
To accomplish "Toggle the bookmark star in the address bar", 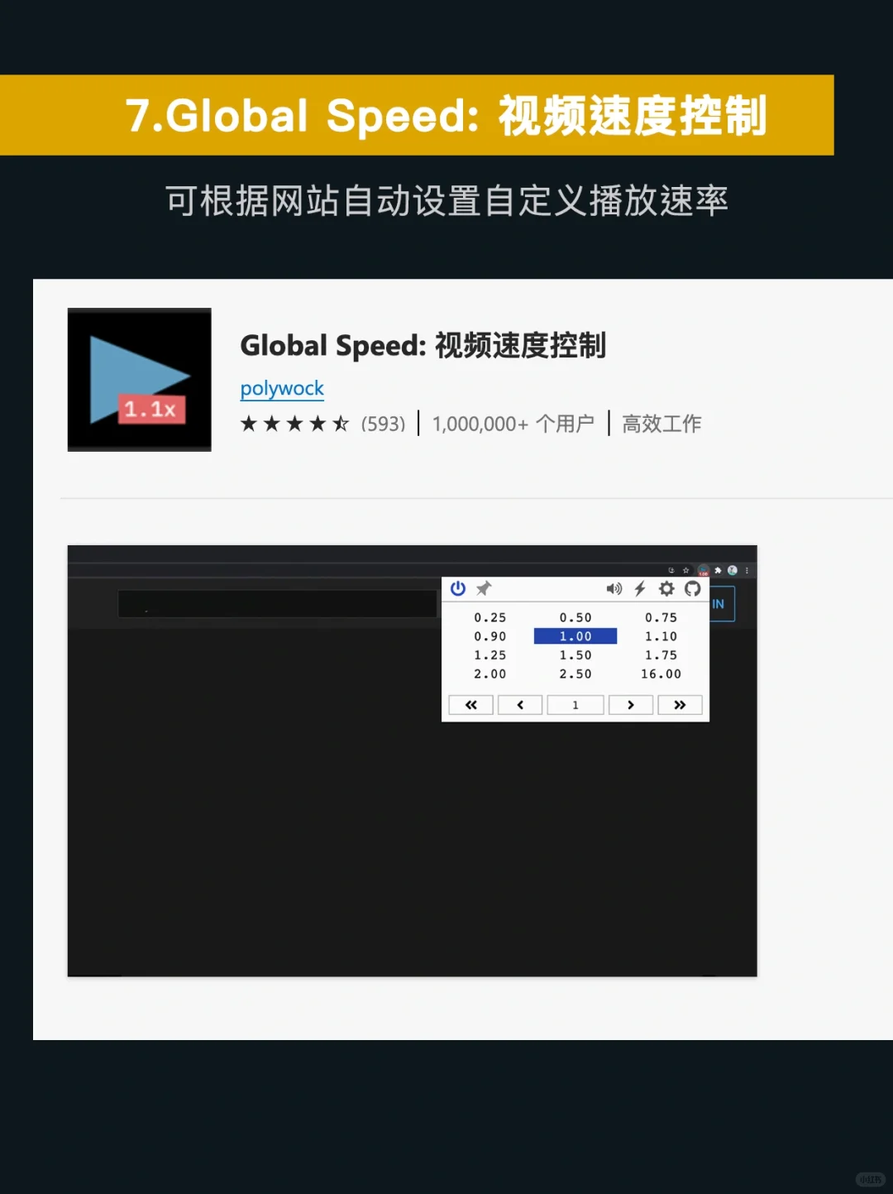I will [x=685, y=570].
